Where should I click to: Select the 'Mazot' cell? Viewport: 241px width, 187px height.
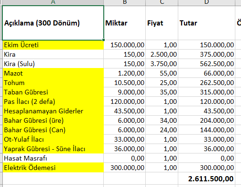coord(53,73)
